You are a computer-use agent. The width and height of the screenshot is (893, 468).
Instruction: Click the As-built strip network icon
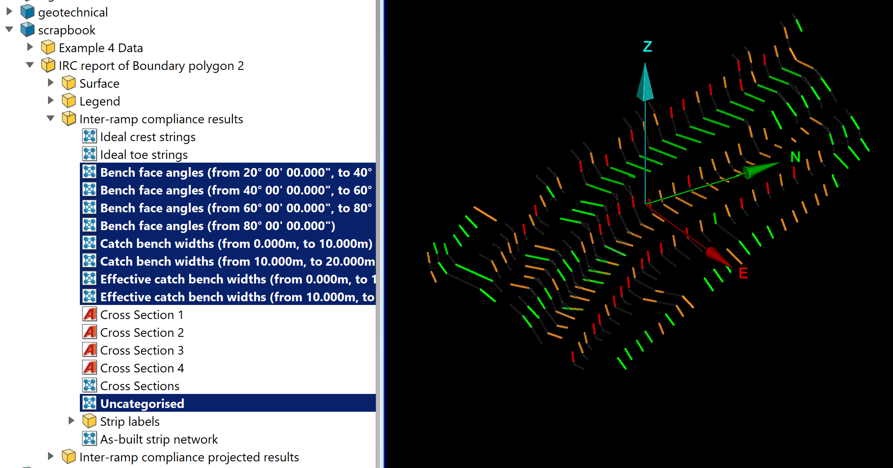tap(89, 439)
